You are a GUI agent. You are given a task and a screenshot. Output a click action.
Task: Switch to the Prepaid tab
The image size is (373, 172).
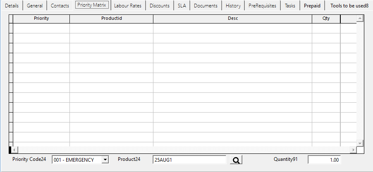point(312,6)
